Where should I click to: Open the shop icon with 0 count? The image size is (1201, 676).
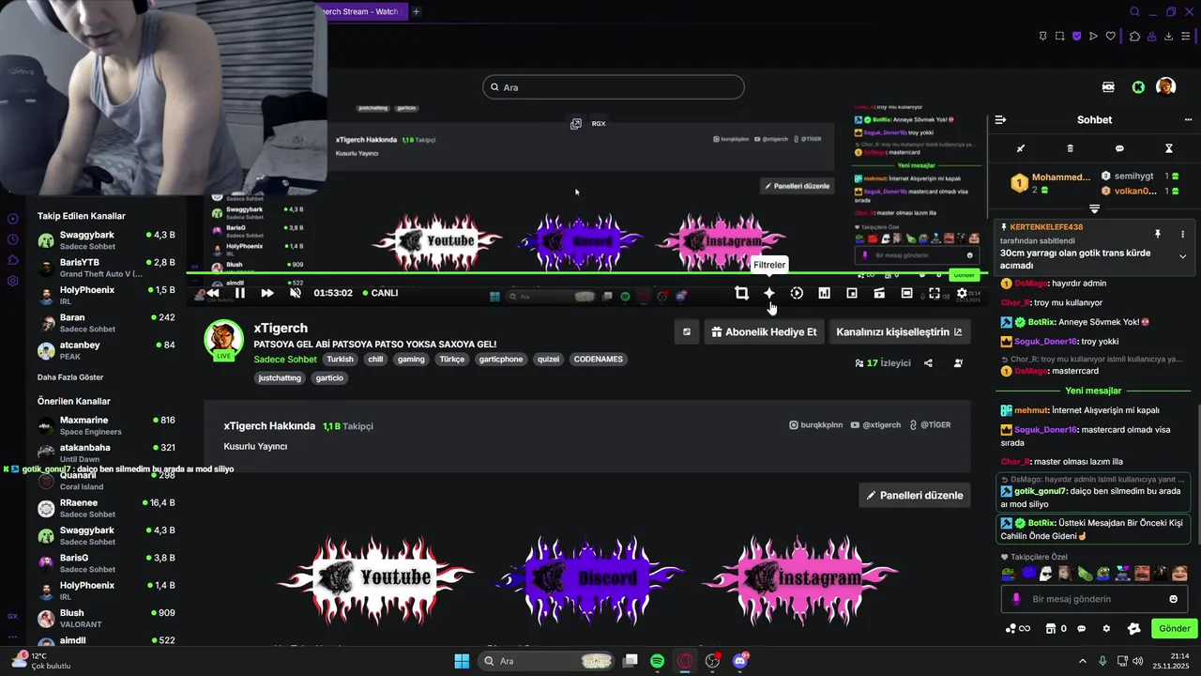click(1057, 629)
